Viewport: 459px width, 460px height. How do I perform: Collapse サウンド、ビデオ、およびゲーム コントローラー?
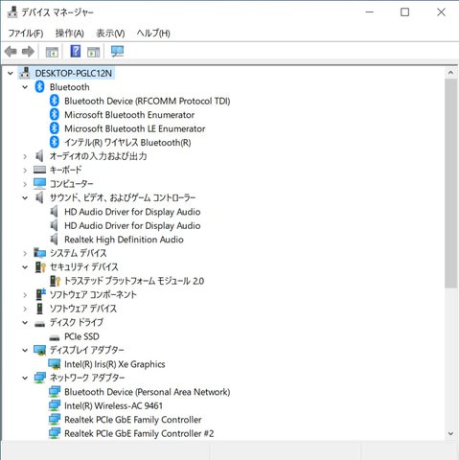[25, 197]
